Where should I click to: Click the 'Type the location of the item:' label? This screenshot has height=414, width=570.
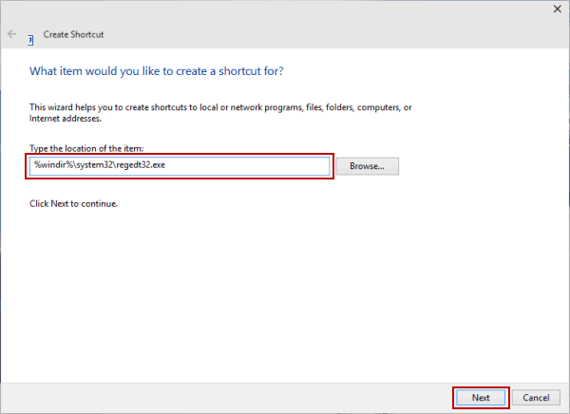pyautogui.click(x=86, y=148)
